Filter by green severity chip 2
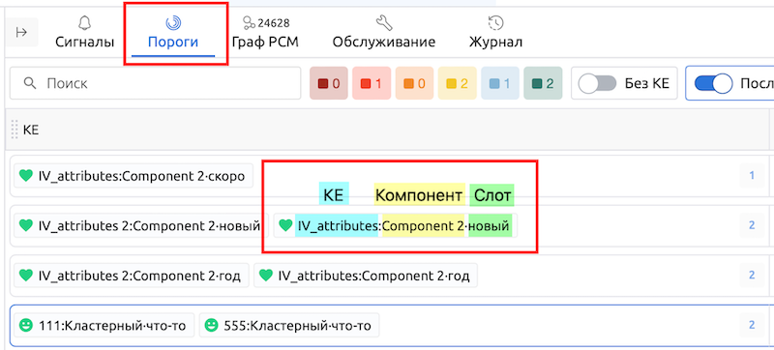 (543, 83)
